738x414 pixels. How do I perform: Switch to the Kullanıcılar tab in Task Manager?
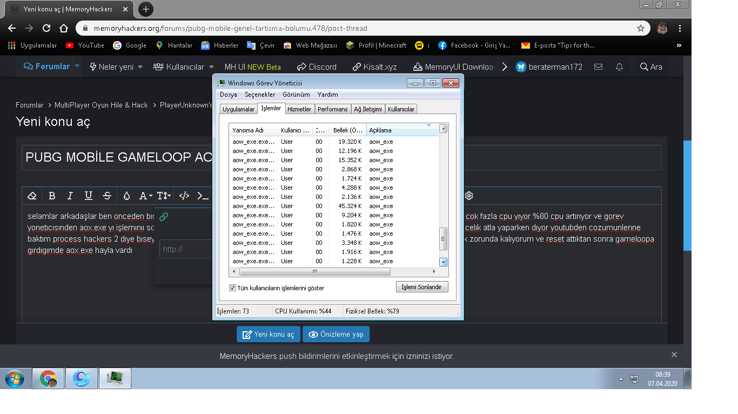401,109
